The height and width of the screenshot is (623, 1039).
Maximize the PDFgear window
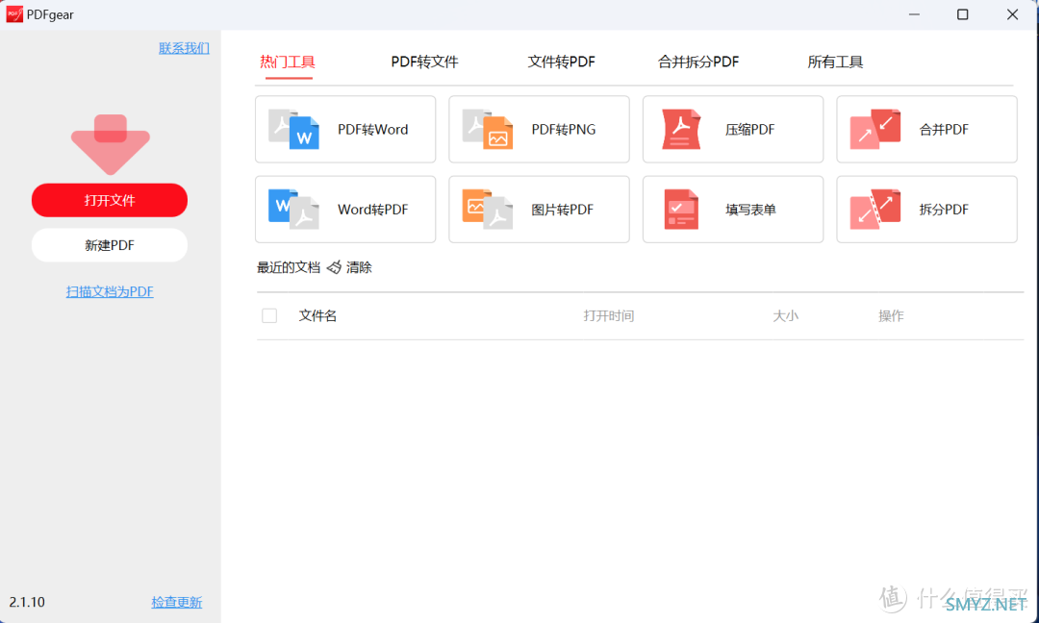tap(963, 14)
